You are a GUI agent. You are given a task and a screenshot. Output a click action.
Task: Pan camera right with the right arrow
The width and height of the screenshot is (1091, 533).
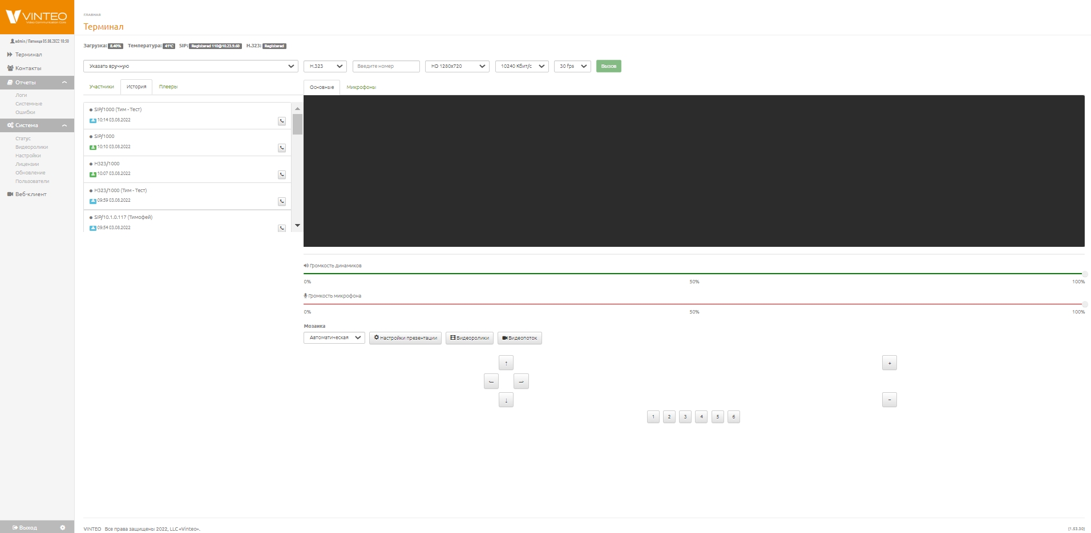point(521,381)
